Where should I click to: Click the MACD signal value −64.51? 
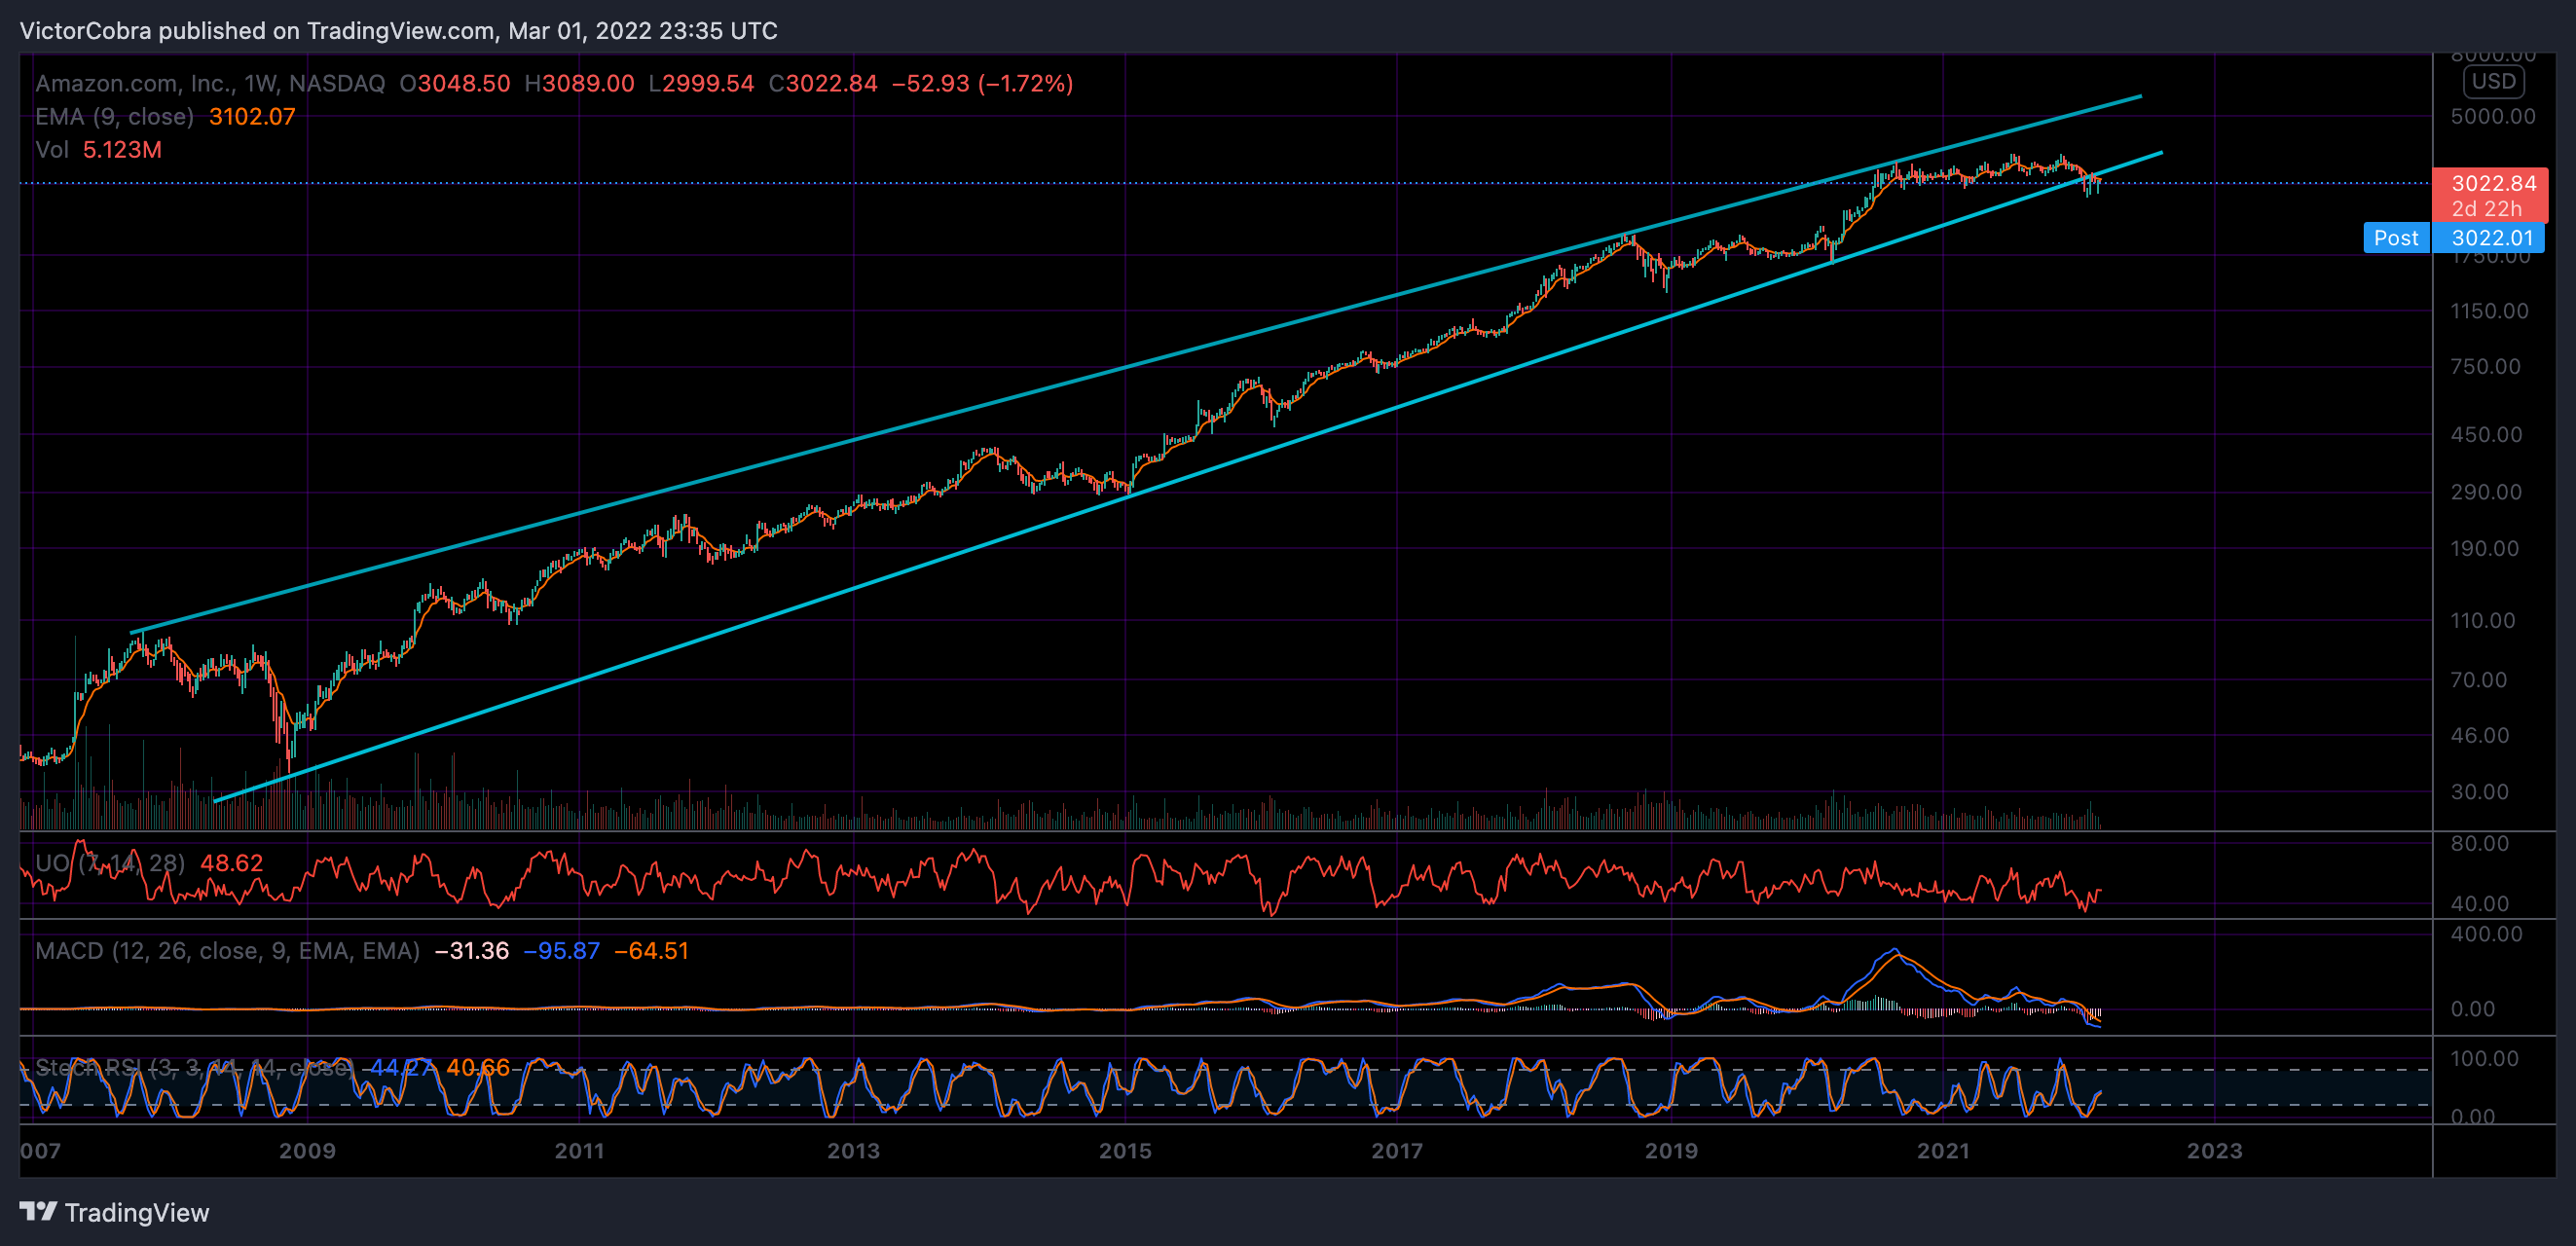click(651, 951)
